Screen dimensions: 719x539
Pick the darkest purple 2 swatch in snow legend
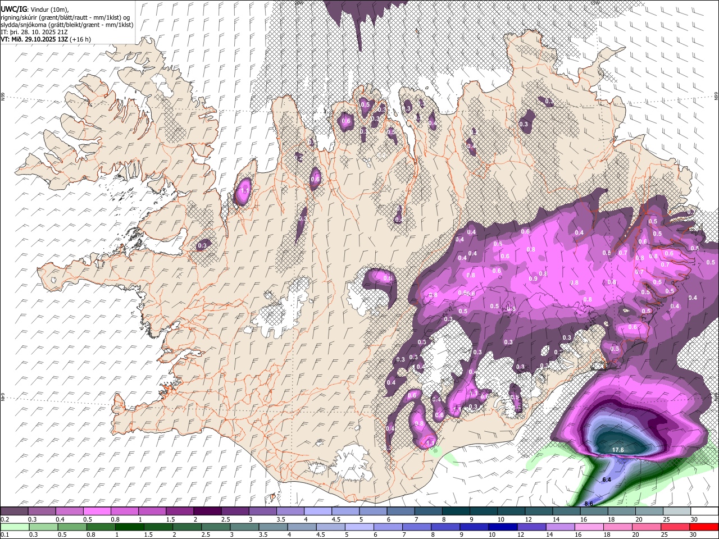[x=207, y=511]
